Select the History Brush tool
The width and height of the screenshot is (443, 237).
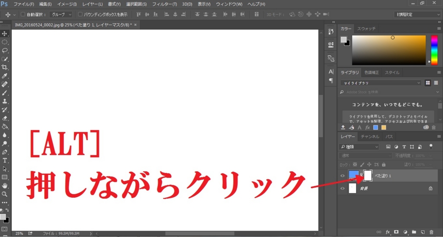[x=4, y=109]
